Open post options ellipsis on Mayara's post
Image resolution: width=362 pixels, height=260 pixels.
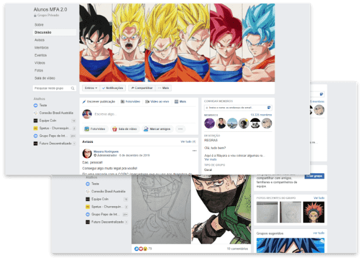click(x=194, y=150)
